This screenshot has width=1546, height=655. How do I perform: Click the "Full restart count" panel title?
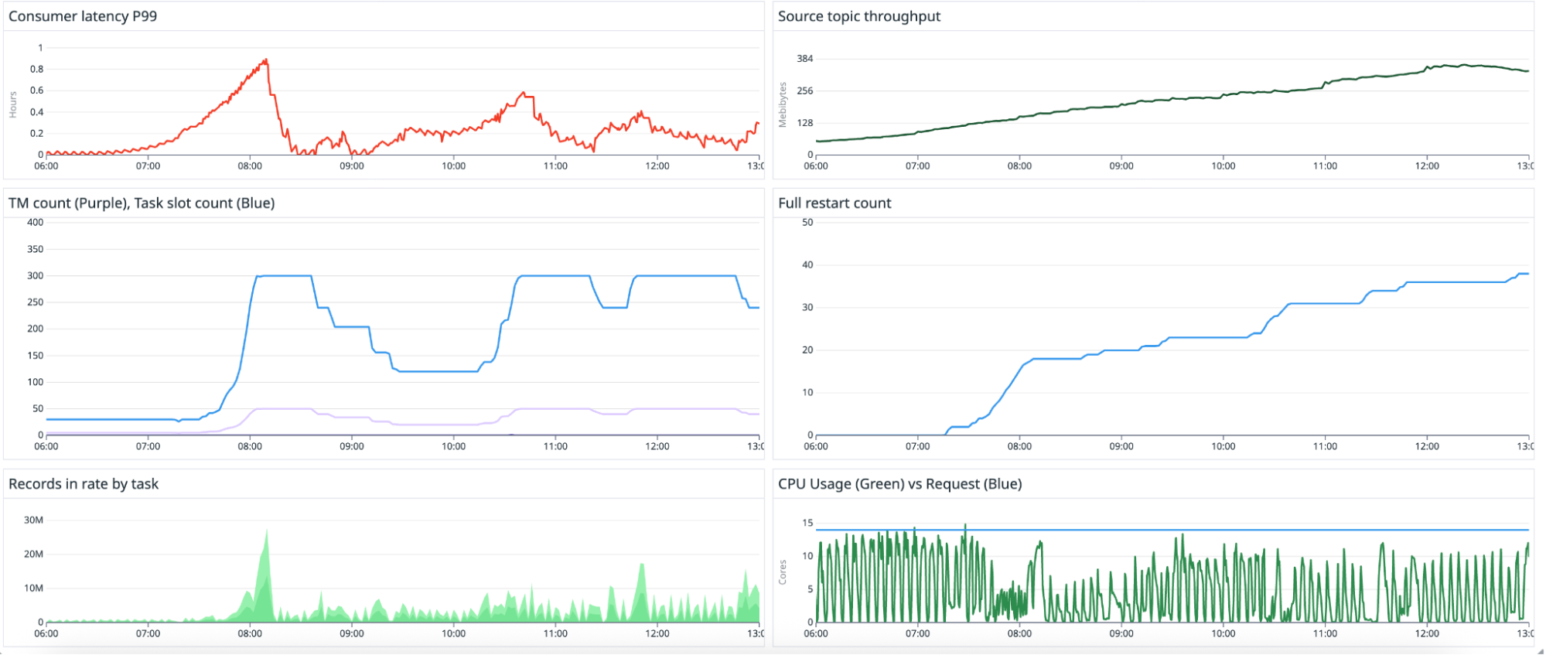834,203
